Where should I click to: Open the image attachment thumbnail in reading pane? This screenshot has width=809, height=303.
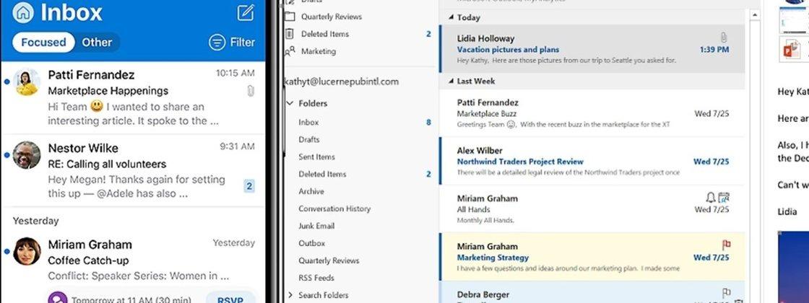coord(794,19)
